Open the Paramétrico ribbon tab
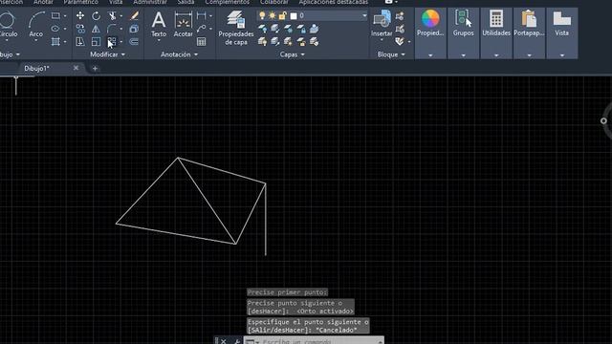This screenshot has width=612, height=344. (x=80, y=2)
